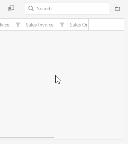Sort by the Sales Invoice column header
The height and width of the screenshot is (144, 128).
(x=39, y=25)
